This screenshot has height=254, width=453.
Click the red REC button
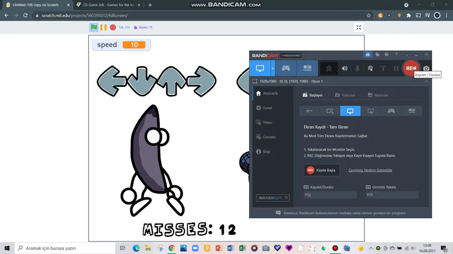coord(411,68)
